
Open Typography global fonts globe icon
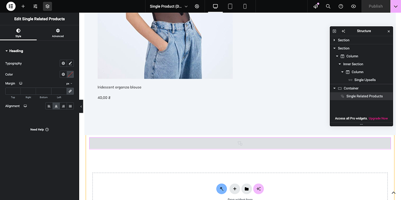[x=63, y=63]
